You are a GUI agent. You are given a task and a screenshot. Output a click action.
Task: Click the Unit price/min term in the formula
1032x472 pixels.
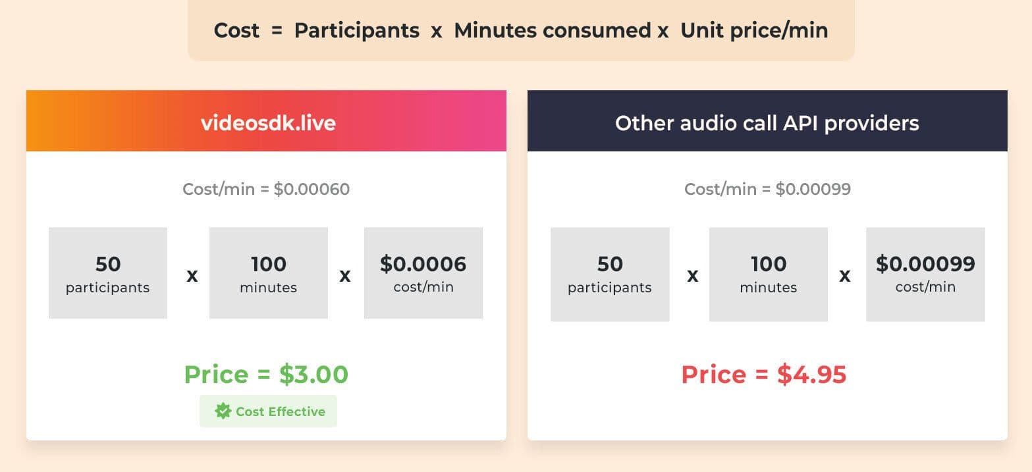[754, 30]
